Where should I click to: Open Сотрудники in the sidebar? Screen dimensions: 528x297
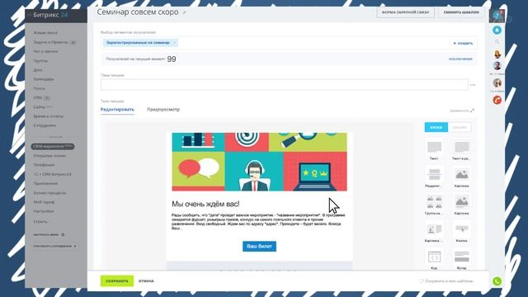[45, 125]
